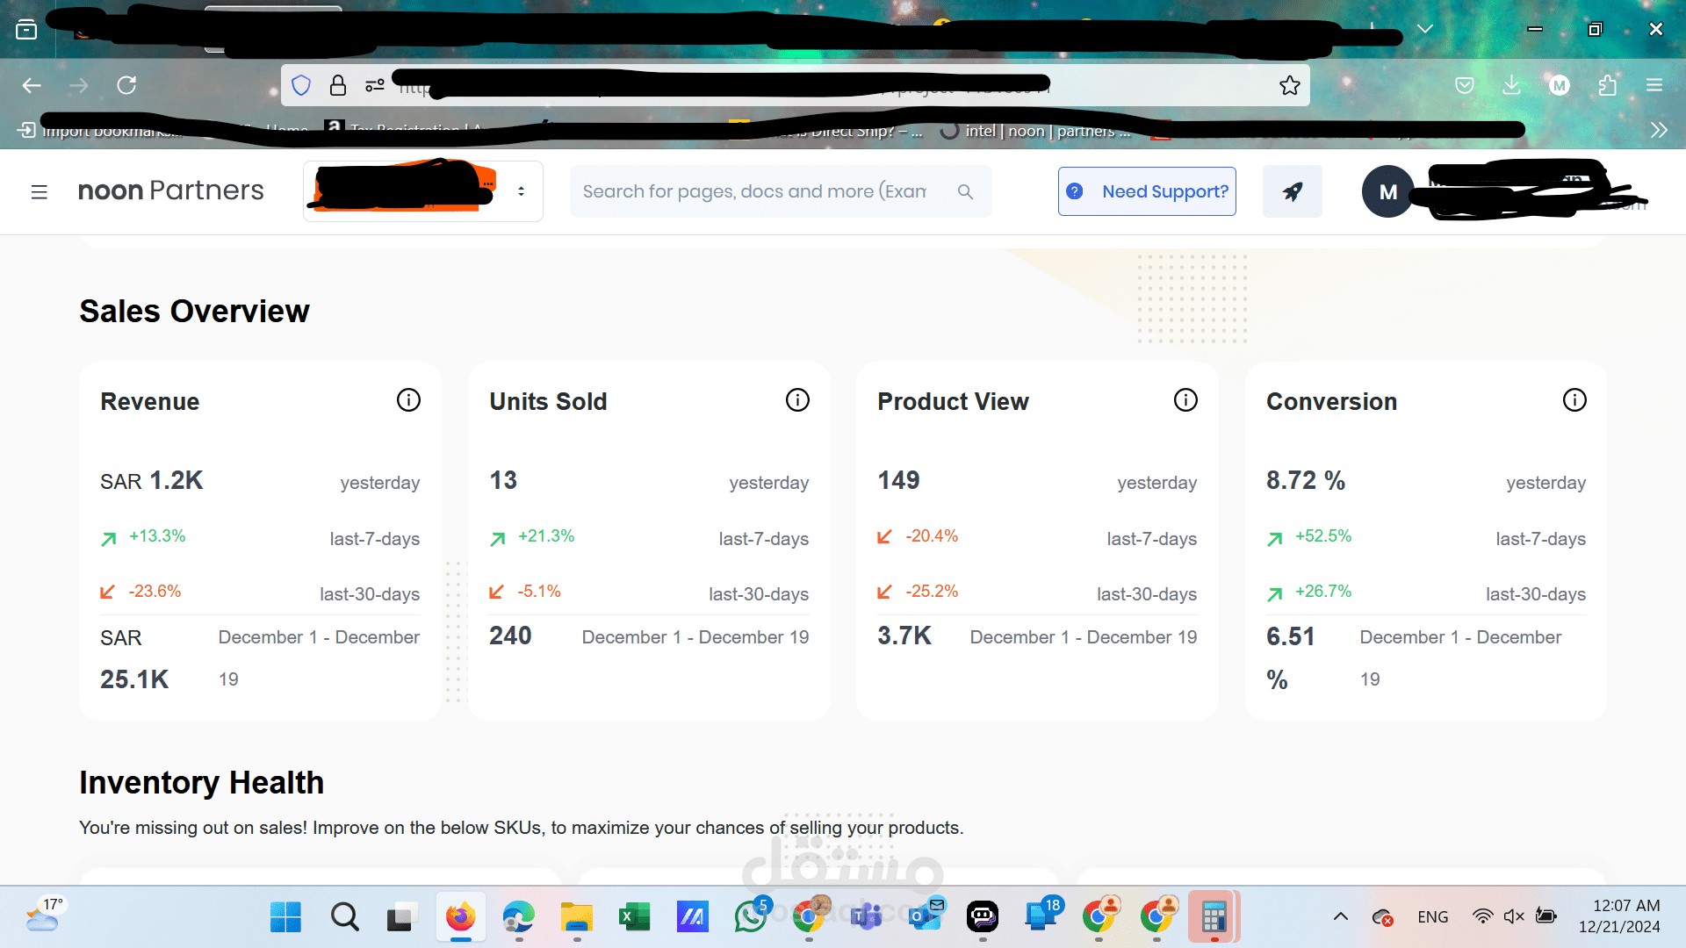The width and height of the screenshot is (1686, 948).
Task: Click Need Support button
Action: pos(1147,191)
